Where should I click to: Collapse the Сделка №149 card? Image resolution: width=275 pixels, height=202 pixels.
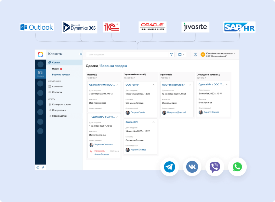tap(117, 85)
